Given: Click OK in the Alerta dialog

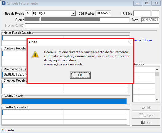Looking at the screenshot, I should [80, 75].
